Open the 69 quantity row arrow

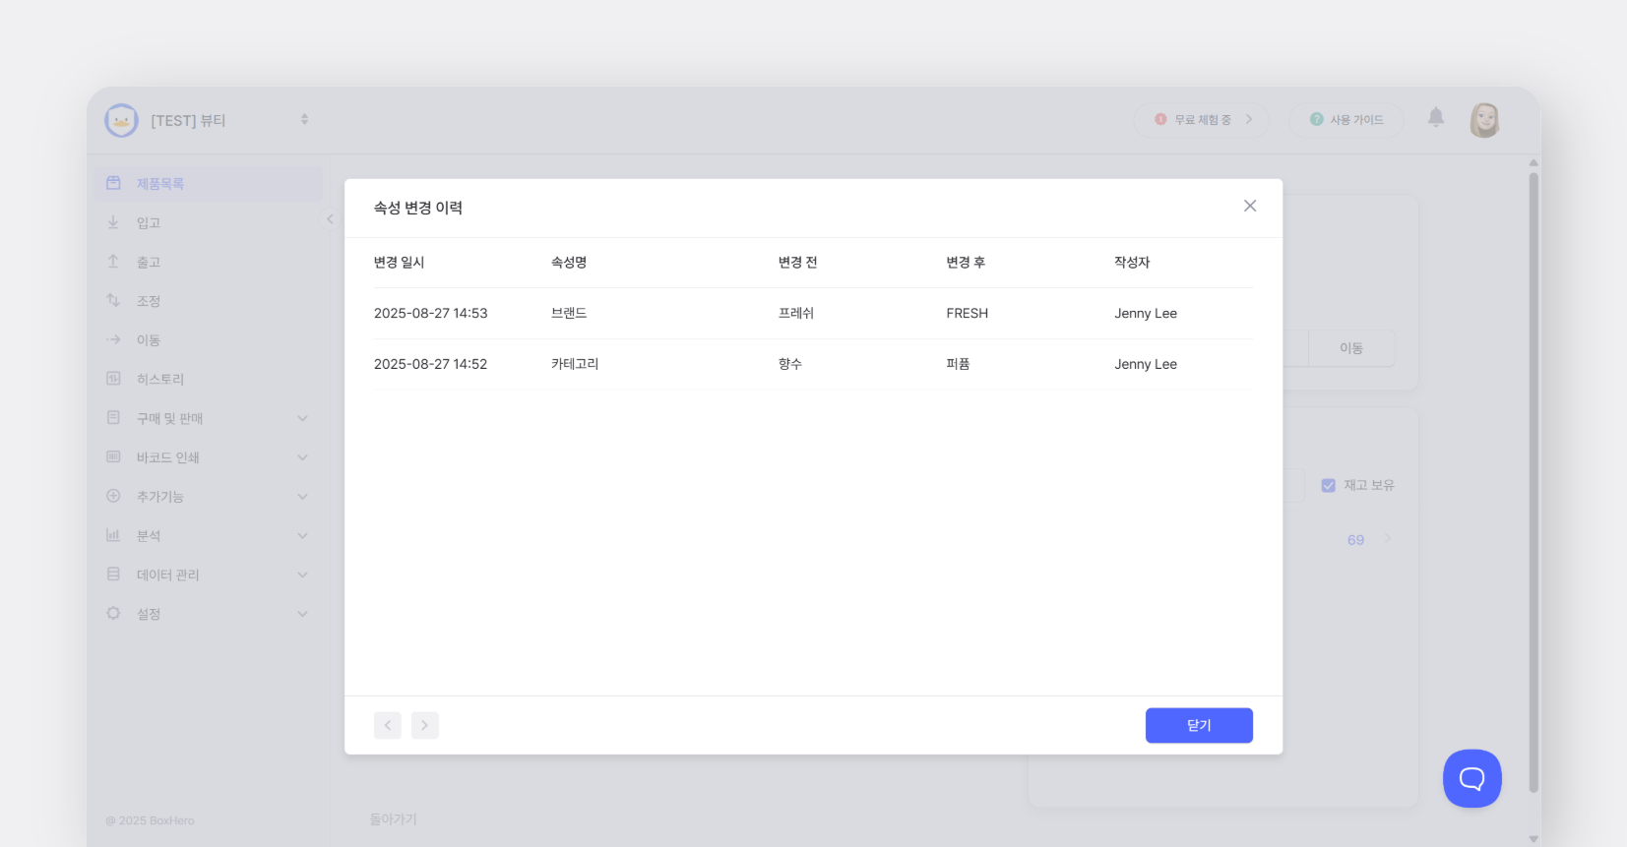pos(1389,538)
